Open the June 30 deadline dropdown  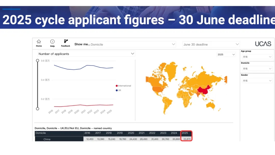[x=211, y=44]
